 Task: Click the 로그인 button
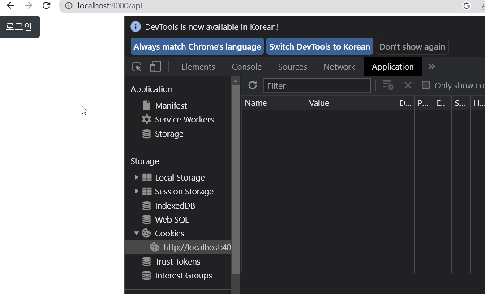click(x=20, y=27)
